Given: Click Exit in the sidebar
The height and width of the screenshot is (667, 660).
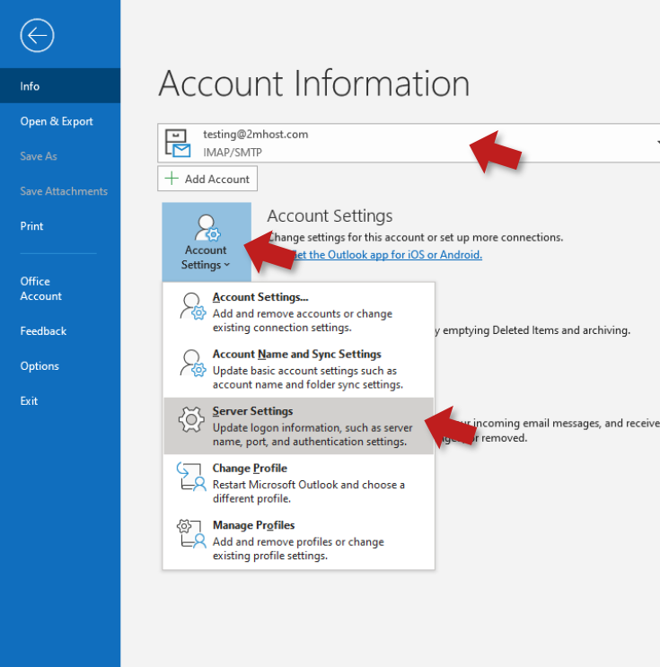Looking at the screenshot, I should (x=30, y=400).
